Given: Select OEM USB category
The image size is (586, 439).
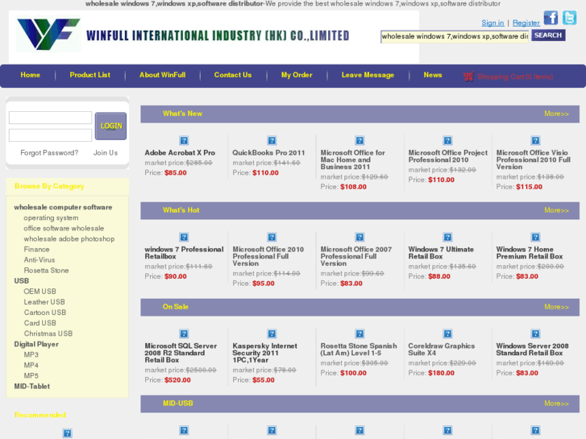Looking at the screenshot, I should (x=39, y=292).
